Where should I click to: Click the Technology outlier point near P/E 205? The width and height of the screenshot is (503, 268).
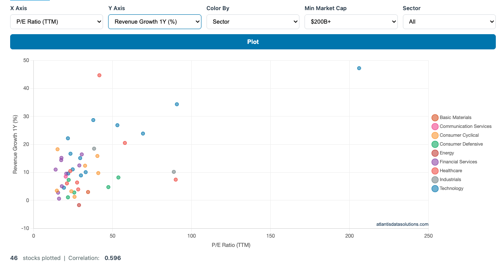[359, 68]
